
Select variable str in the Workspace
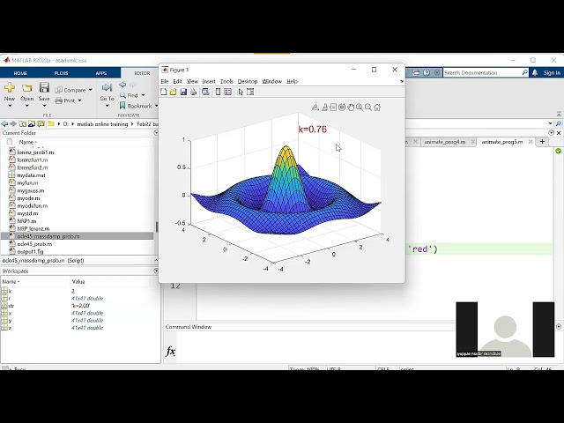11,306
